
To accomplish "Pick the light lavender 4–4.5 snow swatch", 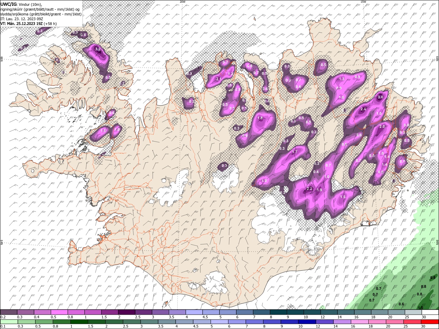I will pos(194,312).
